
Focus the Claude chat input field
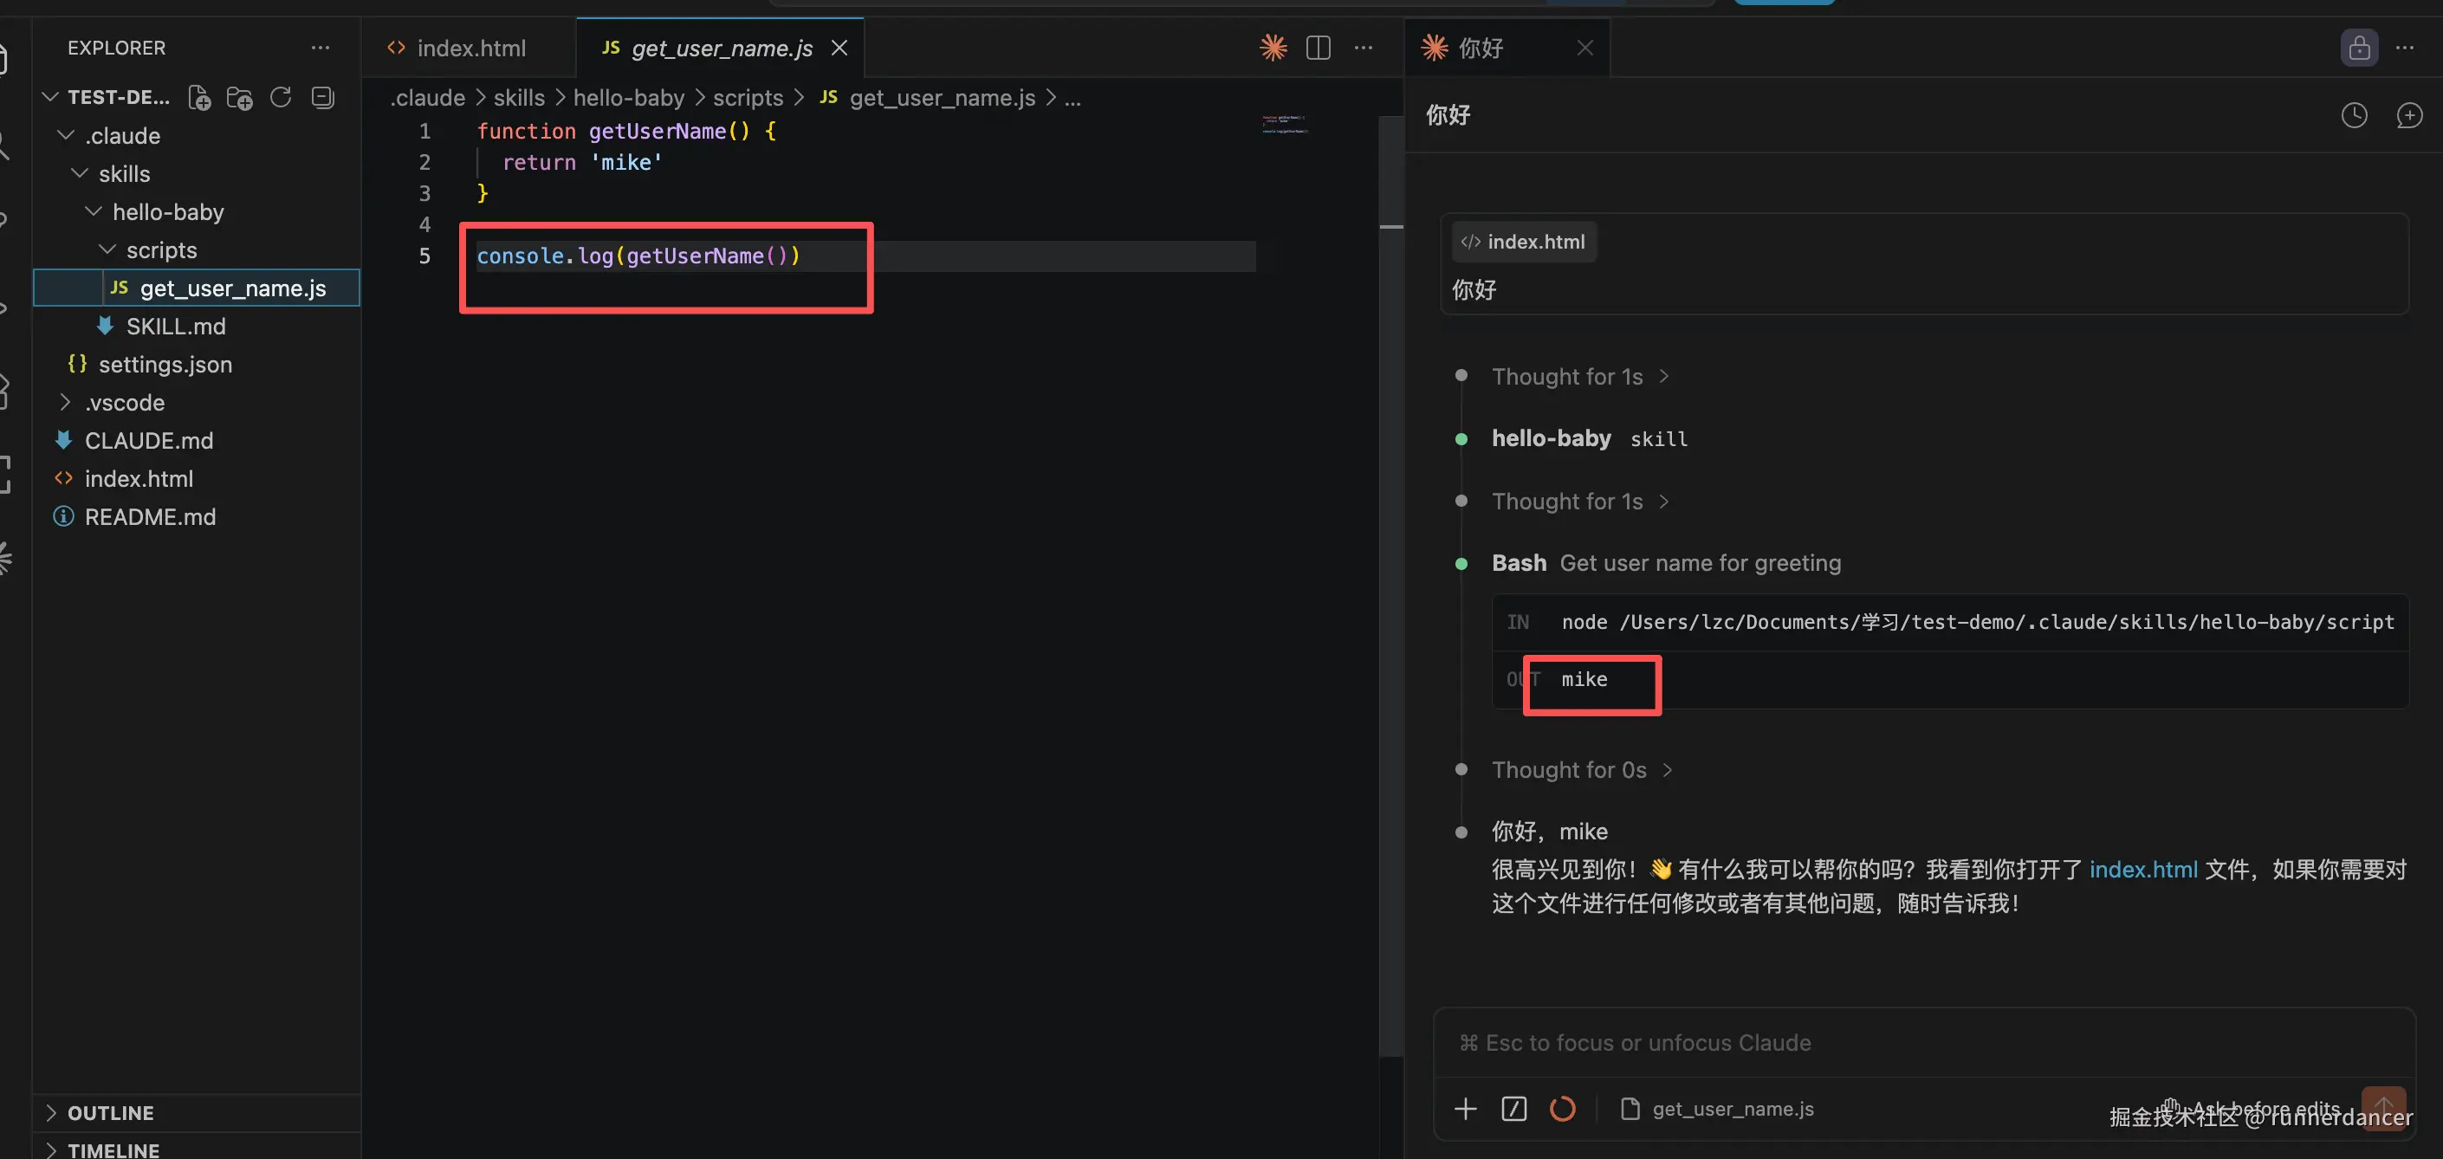(1923, 1042)
